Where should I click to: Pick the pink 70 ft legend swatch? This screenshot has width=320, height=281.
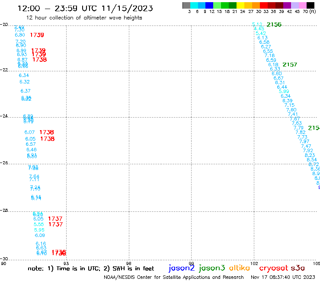click(x=302, y=5)
